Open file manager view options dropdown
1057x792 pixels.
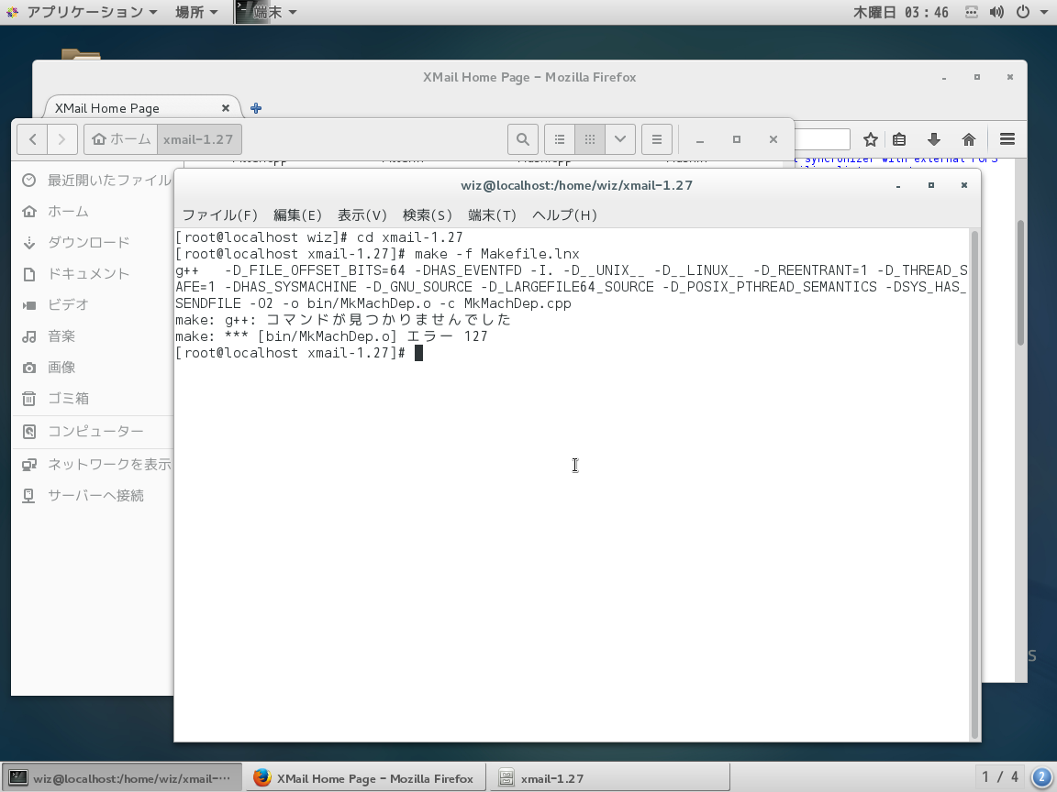pos(620,139)
